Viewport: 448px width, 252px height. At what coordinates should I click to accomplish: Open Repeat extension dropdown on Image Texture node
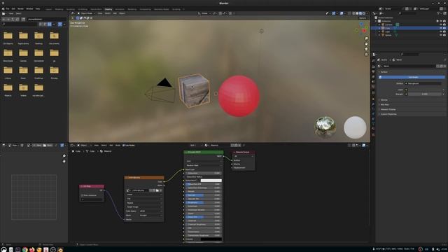pos(144,203)
